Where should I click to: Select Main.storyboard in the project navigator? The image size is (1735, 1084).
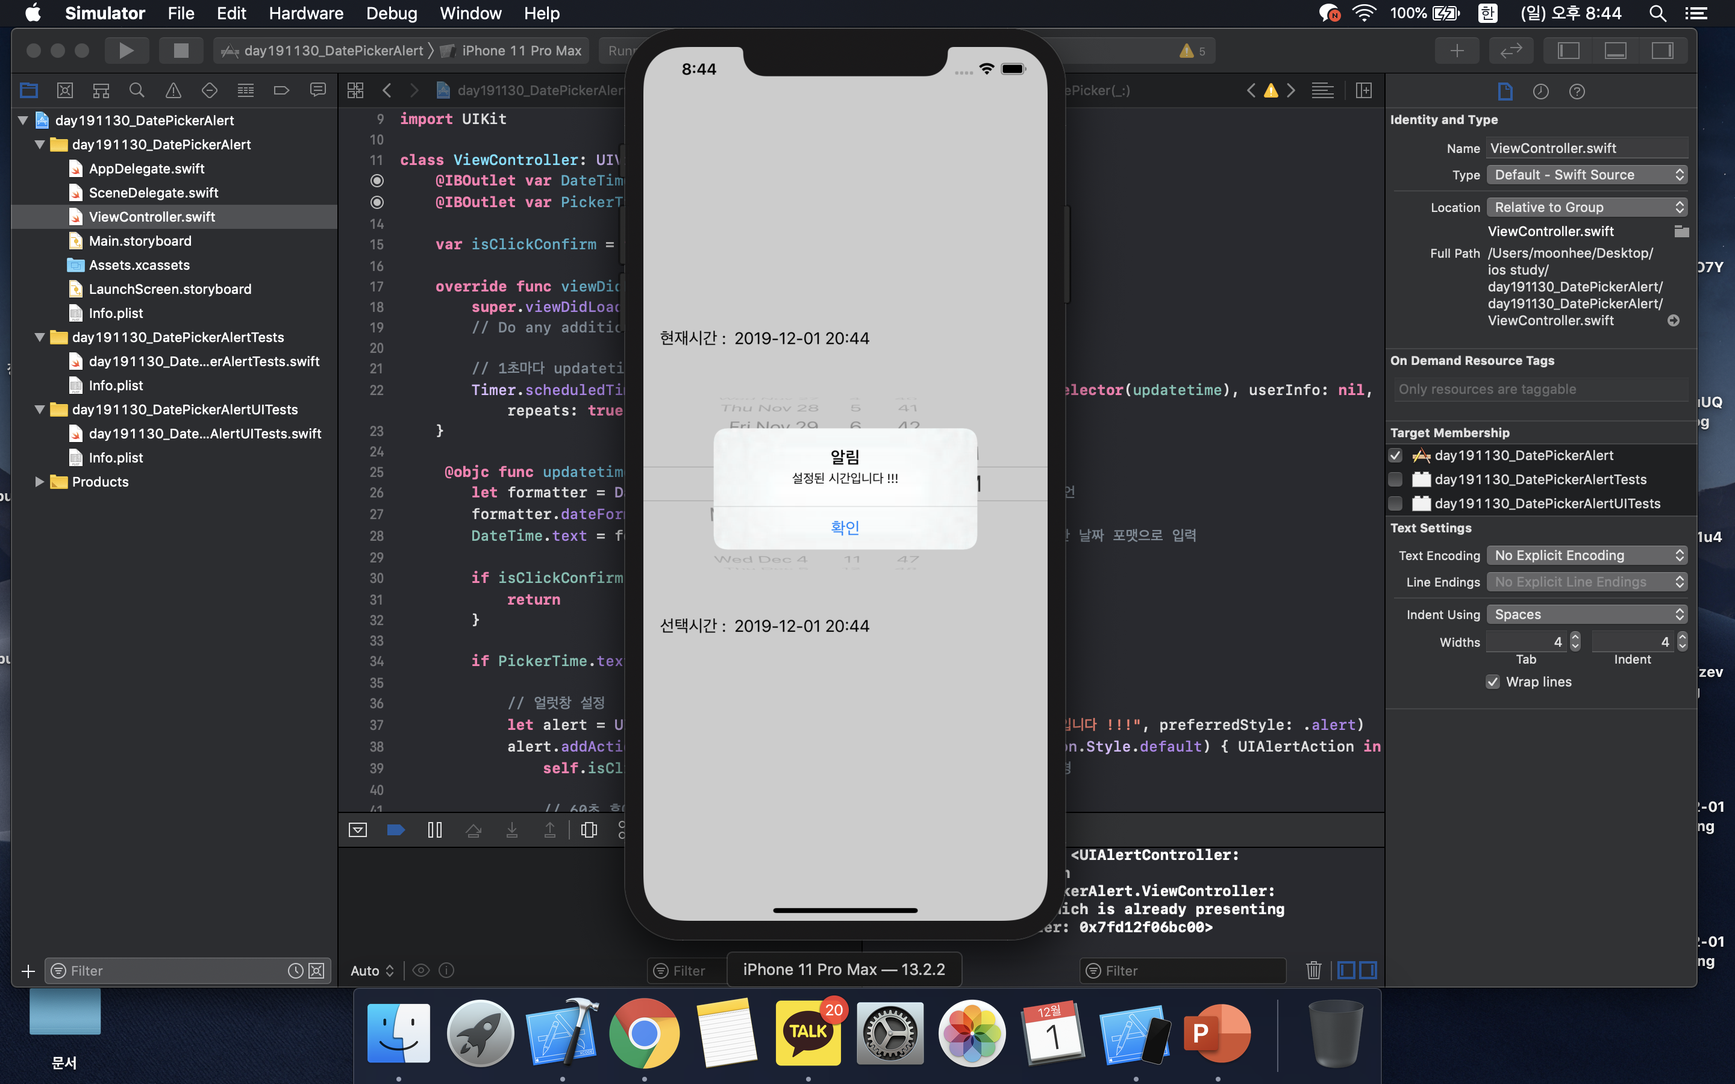click(140, 241)
